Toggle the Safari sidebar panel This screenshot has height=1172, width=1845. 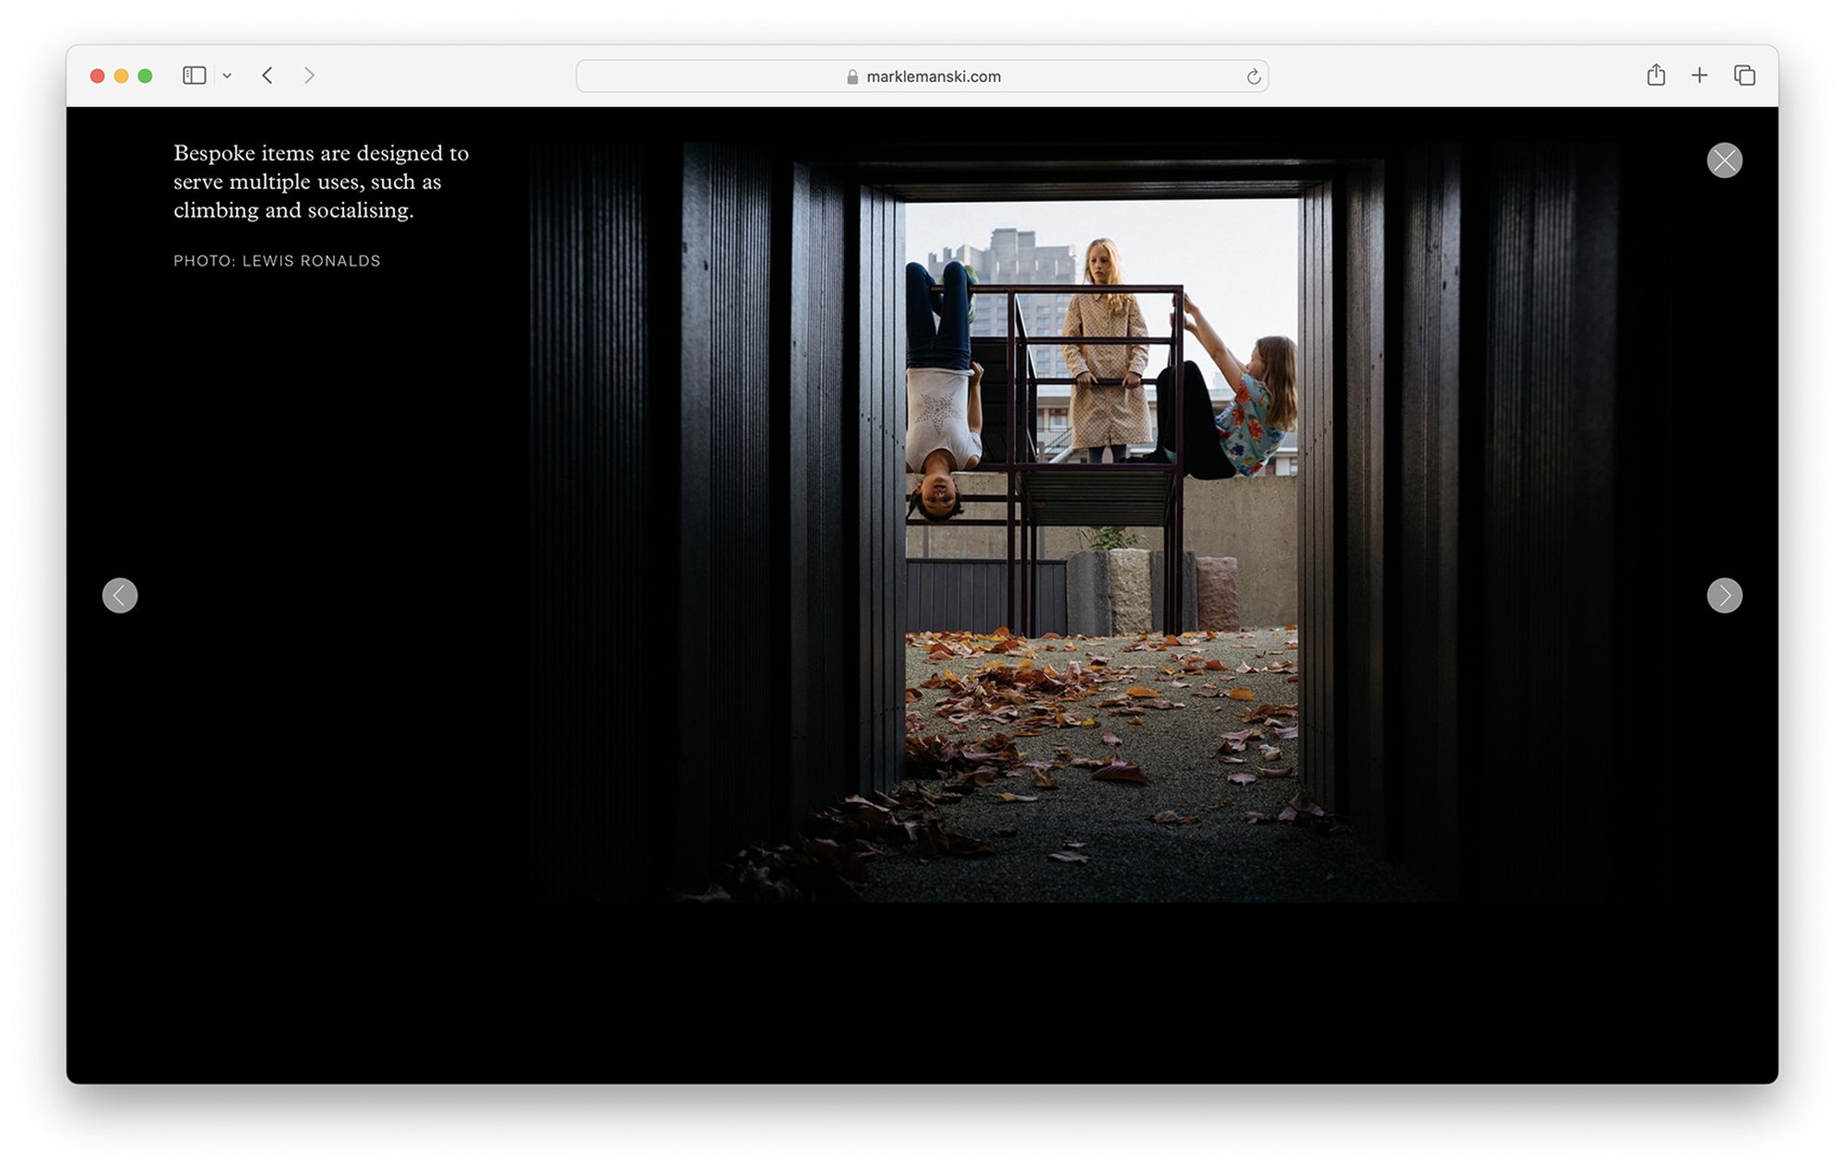194,76
